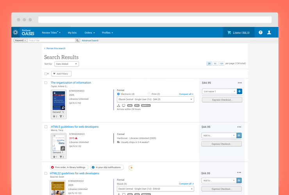This screenshot has height=195, width=289.
Task: Click the Find a Title search field
Action: tap(52, 40)
